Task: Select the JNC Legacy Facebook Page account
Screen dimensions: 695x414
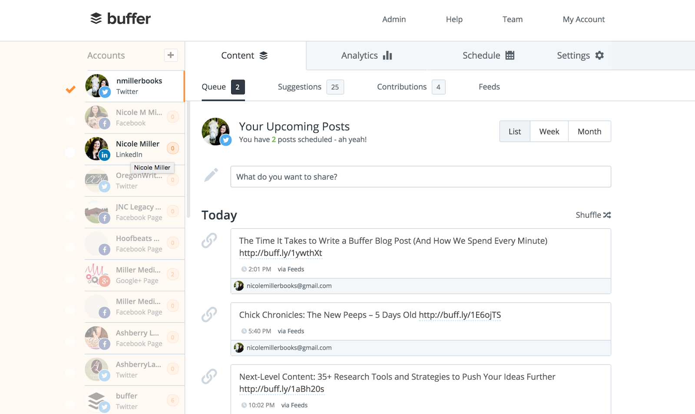Action: click(x=135, y=212)
